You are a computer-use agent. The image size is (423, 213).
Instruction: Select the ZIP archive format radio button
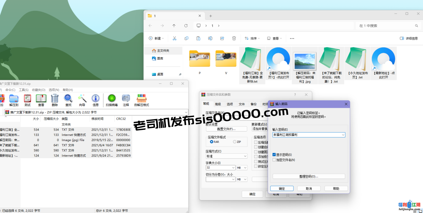click(x=235, y=142)
